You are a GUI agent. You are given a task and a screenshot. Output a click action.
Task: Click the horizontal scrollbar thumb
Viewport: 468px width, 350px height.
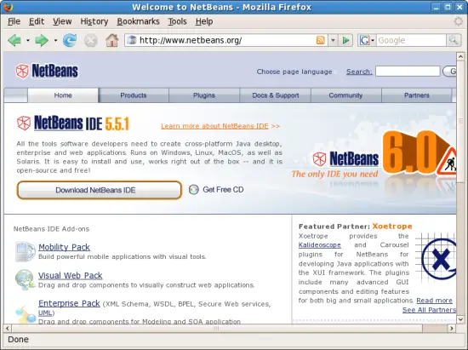coord(217,328)
